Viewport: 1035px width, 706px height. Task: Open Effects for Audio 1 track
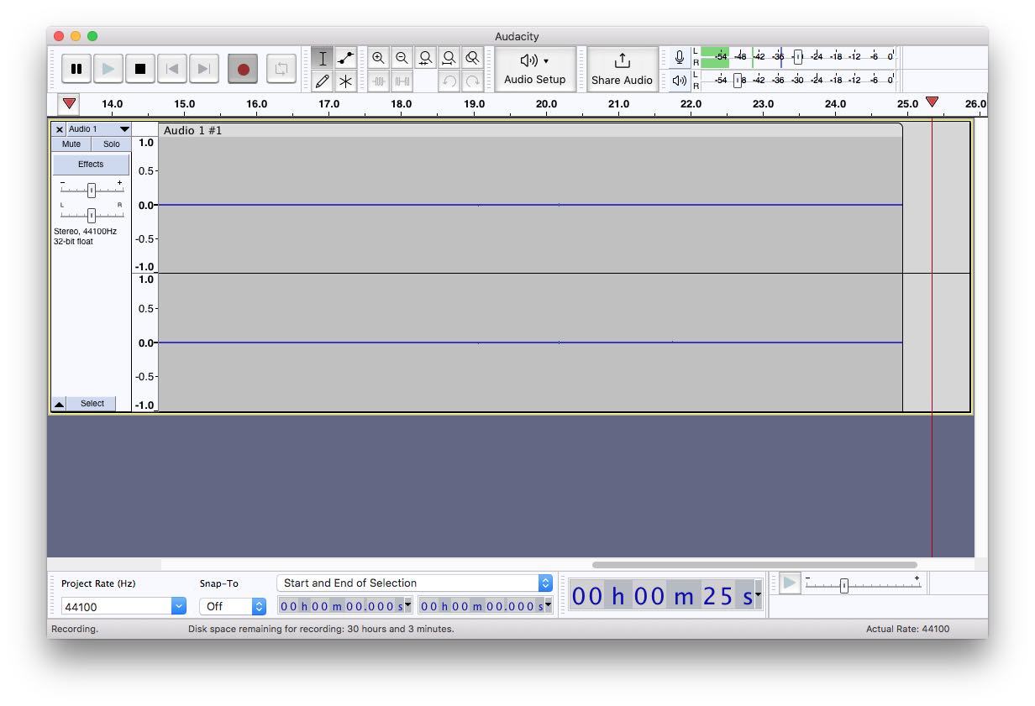[91, 165]
